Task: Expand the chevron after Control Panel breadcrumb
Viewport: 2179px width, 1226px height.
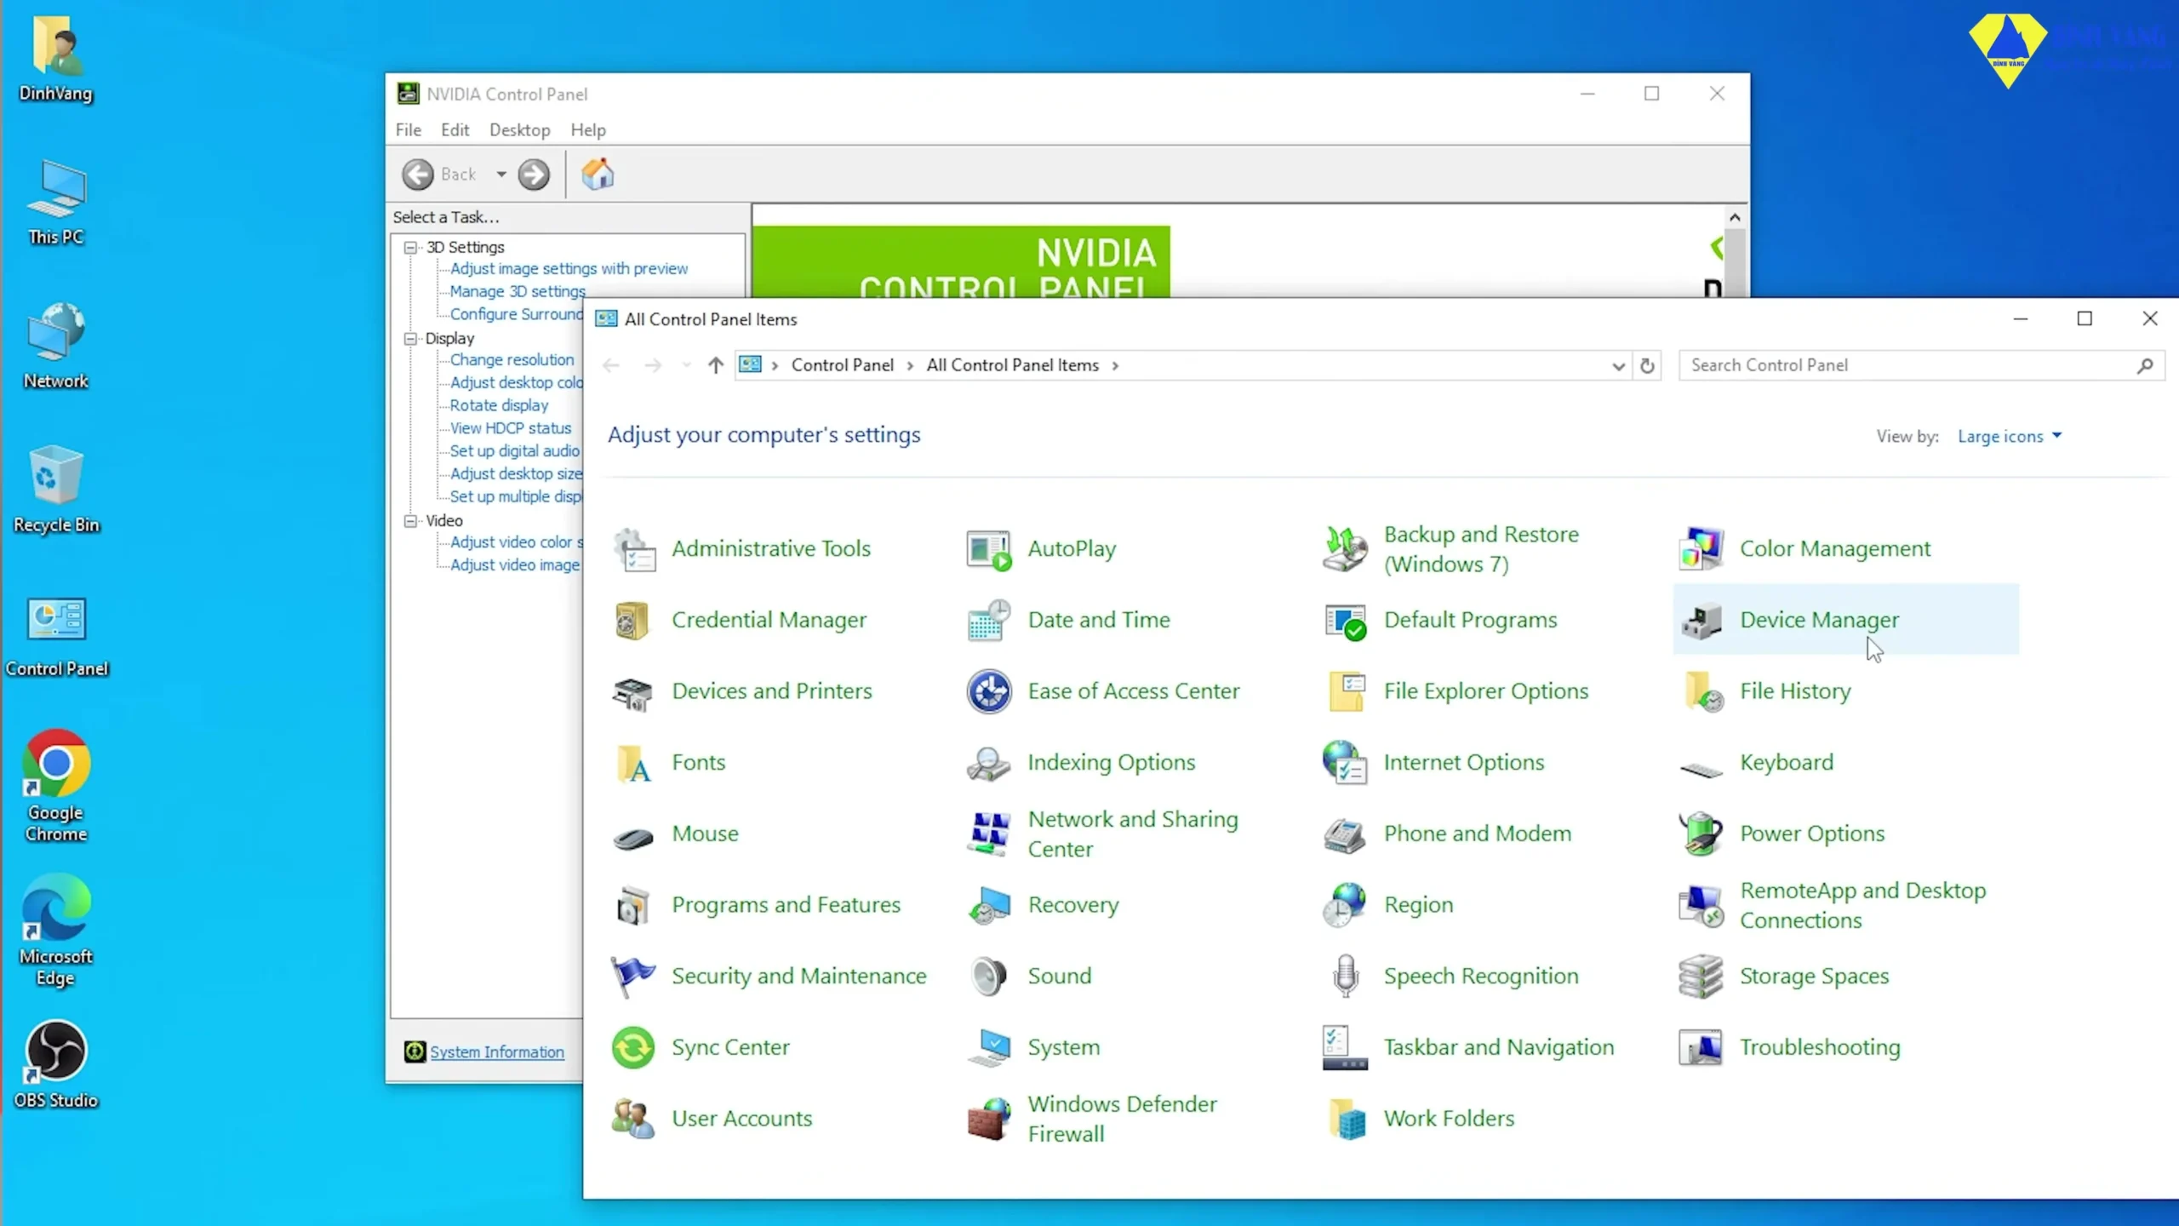Action: [910, 366]
